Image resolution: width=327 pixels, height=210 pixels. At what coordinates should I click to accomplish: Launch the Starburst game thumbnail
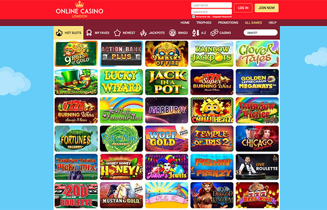click(x=167, y=110)
